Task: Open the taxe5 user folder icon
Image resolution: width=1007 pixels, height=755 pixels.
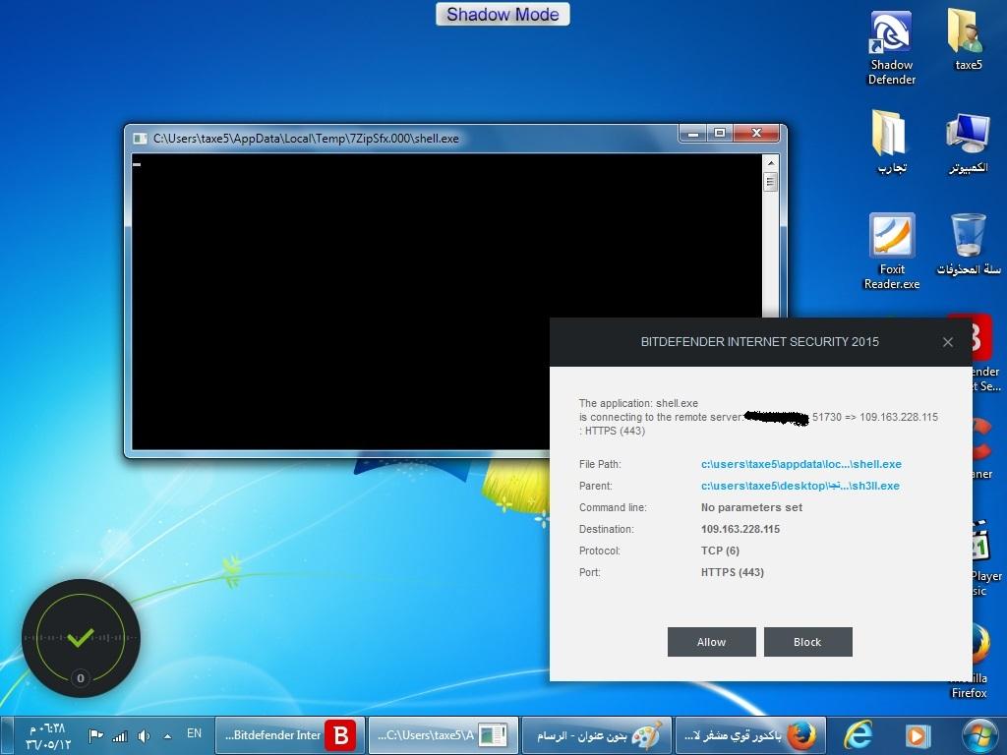Action: tap(968, 39)
